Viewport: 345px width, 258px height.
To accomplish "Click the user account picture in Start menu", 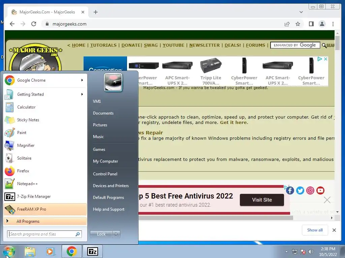I will [113, 83].
